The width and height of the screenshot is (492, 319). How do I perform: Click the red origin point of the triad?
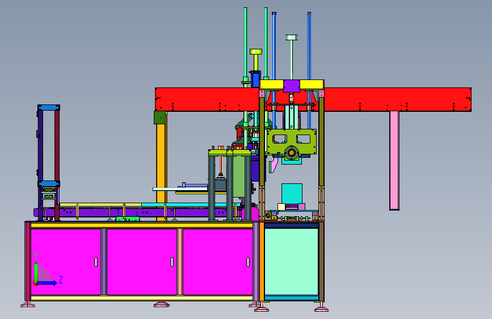point(35,283)
